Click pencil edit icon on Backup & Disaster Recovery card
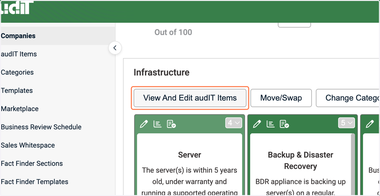The image size is (380, 196). [x=257, y=124]
